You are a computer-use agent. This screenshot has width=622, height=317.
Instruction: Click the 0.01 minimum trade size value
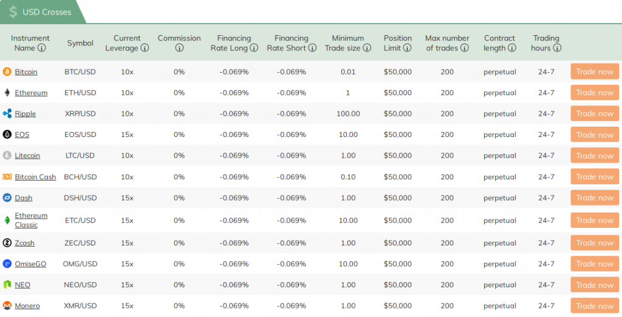(348, 72)
